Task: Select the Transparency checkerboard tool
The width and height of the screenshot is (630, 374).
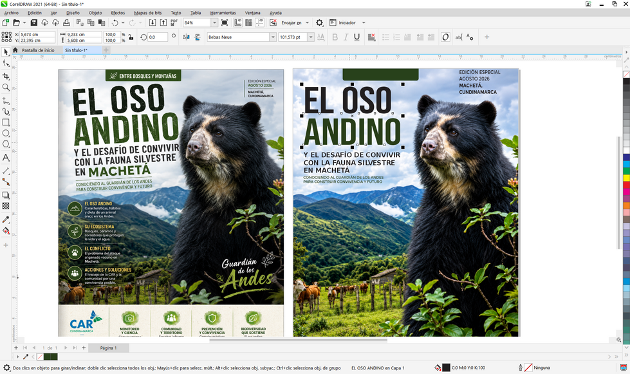Action: click(x=6, y=206)
